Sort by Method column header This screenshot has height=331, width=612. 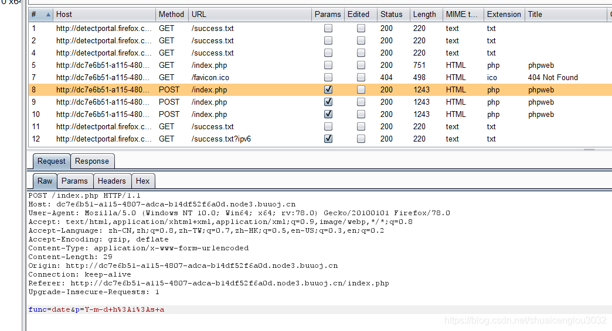click(x=172, y=15)
